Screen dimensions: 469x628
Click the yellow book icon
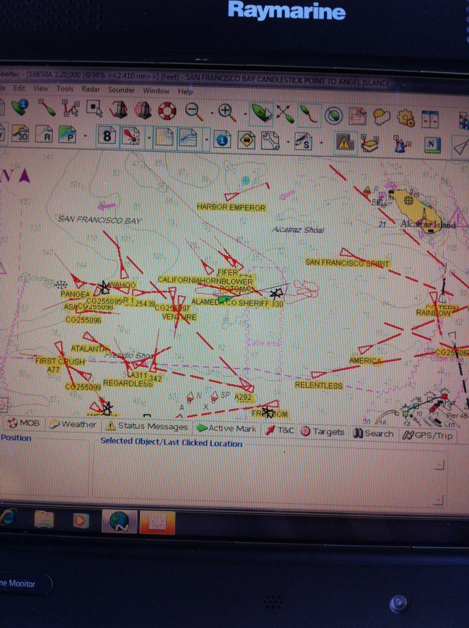[x=370, y=144]
